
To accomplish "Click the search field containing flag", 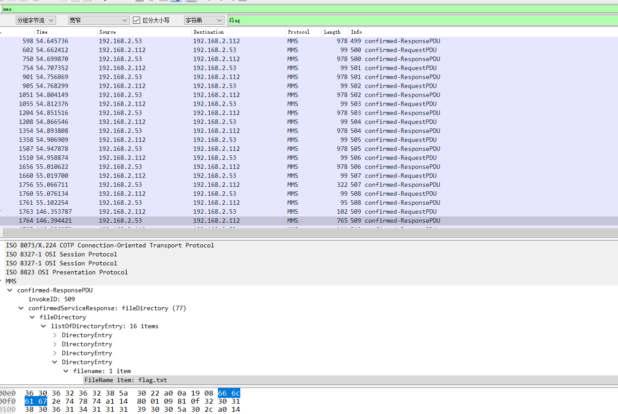I will pyautogui.click(x=423, y=20).
